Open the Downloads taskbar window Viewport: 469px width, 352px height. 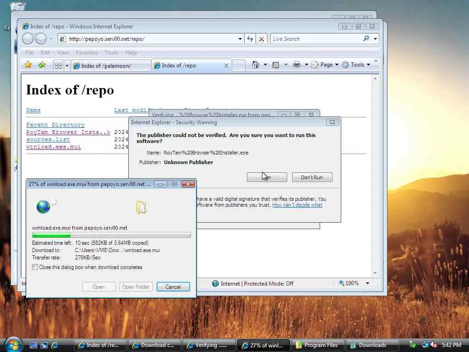pos(372,345)
